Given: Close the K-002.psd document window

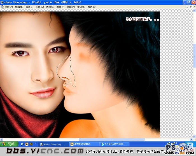Looking at the screenshot, I should coord(194,7).
